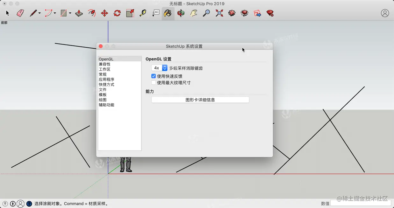Viewport: 394px width, 208px height.
Task: Select the Eraser tool
Action: click(20, 13)
